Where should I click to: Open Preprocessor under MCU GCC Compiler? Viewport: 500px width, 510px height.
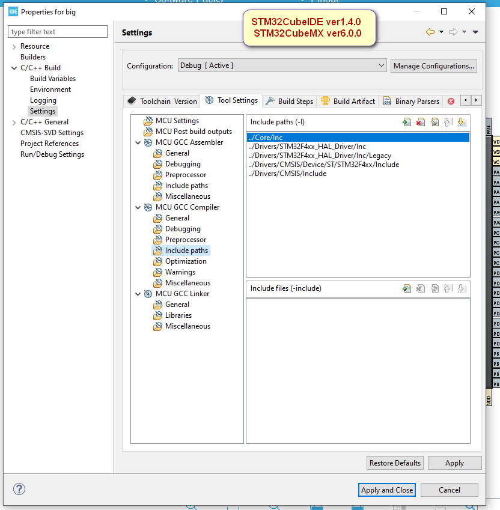coord(186,240)
